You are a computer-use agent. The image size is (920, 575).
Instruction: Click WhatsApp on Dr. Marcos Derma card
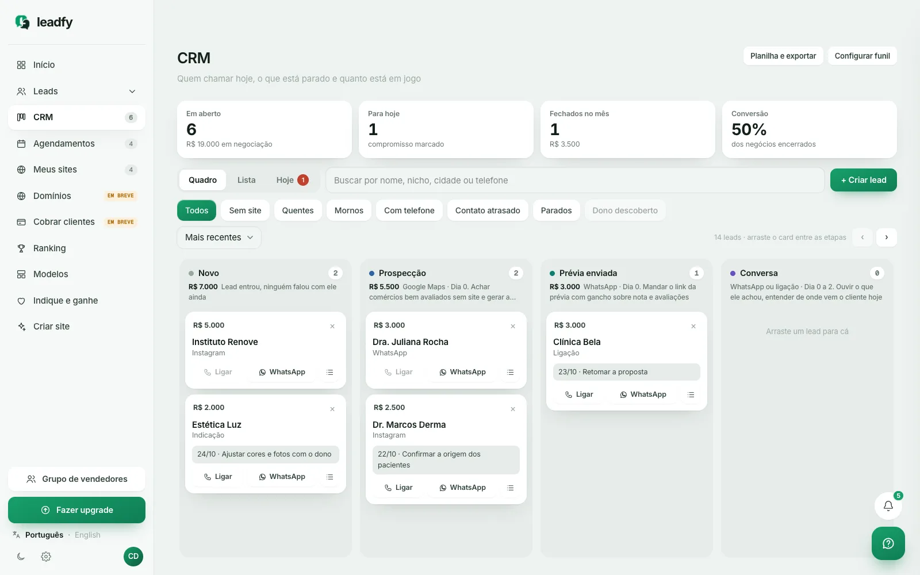(462, 488)
